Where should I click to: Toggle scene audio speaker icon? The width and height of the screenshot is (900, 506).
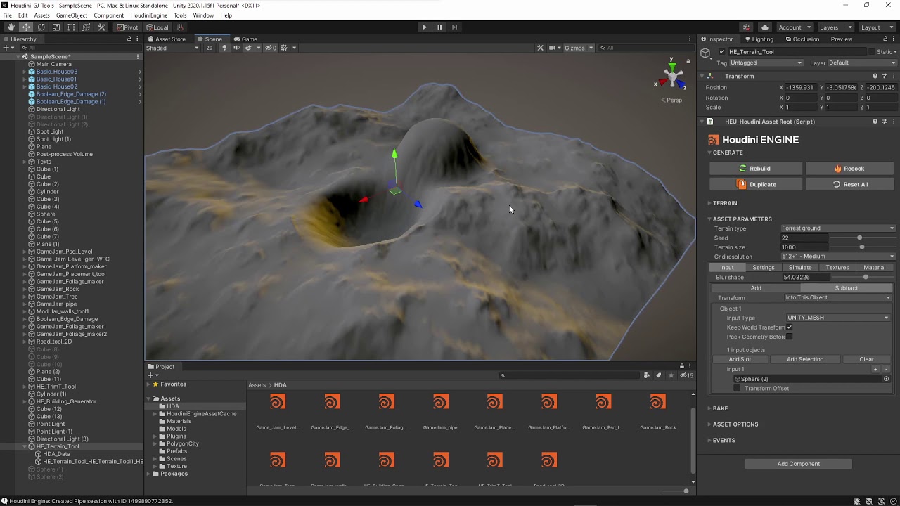point(236,48)
